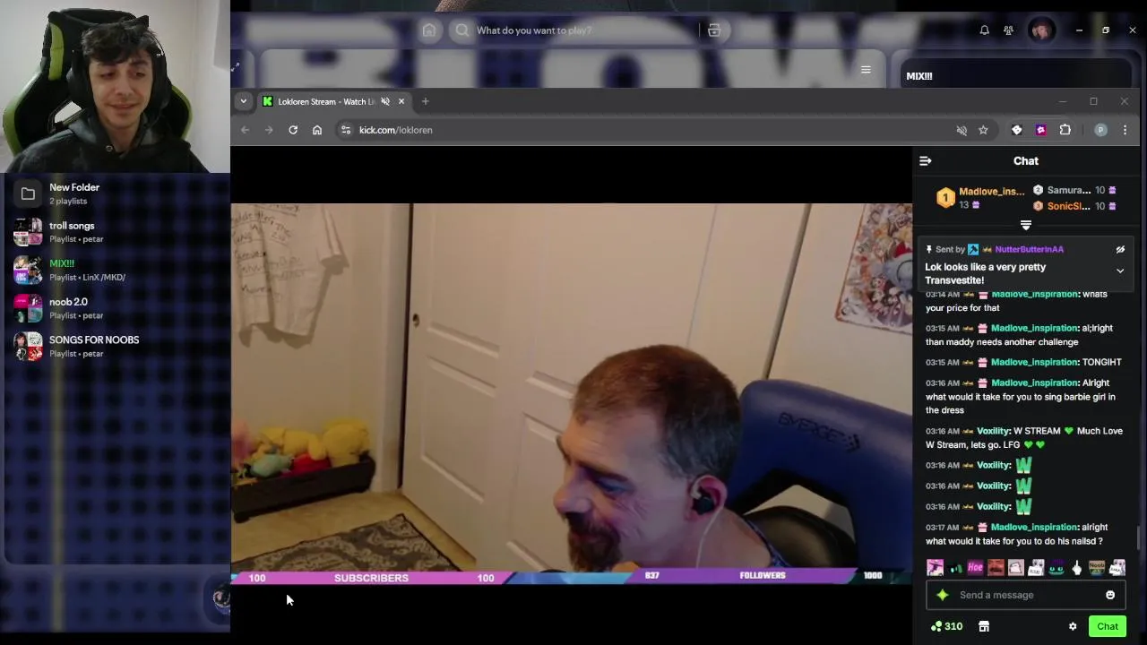Select the first pink dancing emote
This screenshot has height=645, width=1147.
click(x=935, y=568)
